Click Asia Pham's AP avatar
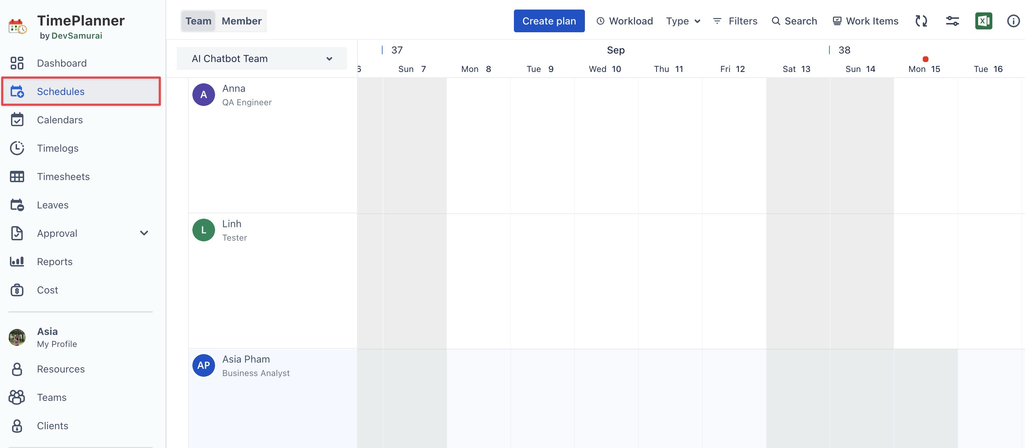1025x448 pixels. click(203, 365)
